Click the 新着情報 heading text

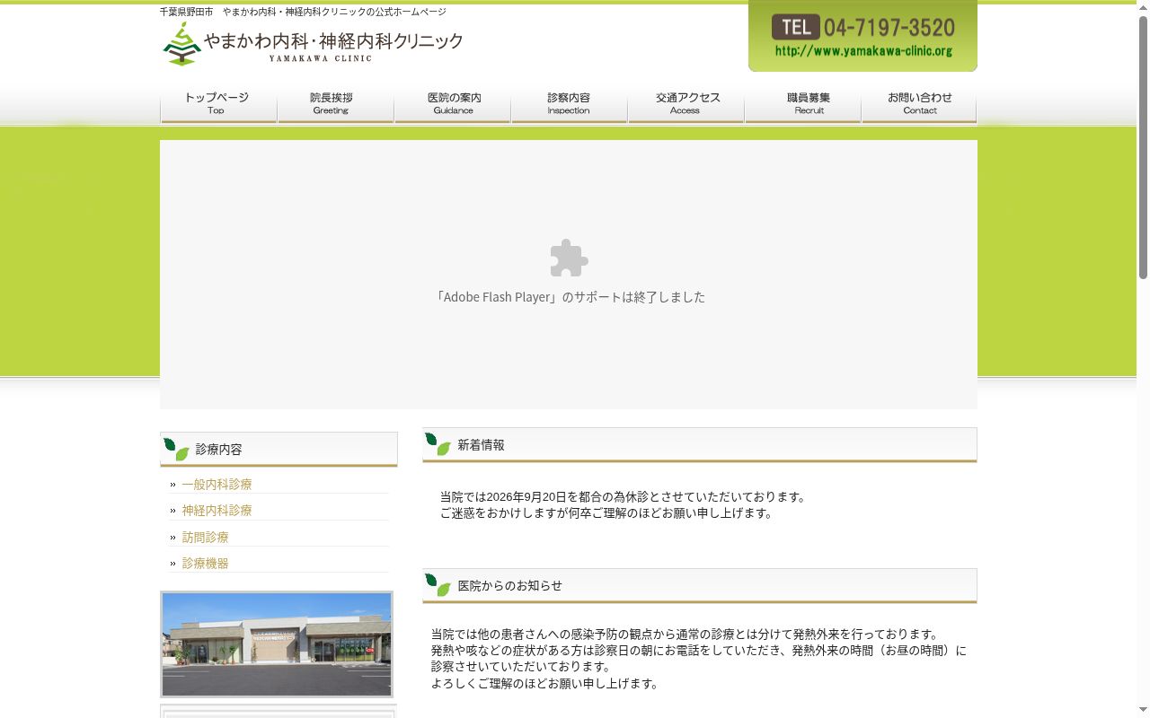point(481,444)
